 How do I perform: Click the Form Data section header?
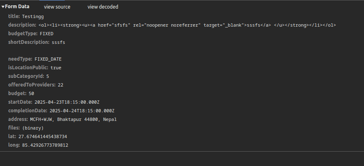tap(17, 7)
